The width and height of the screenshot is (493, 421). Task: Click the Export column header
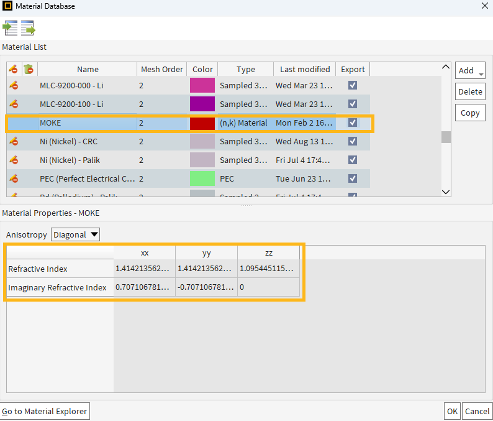[353, 69]
